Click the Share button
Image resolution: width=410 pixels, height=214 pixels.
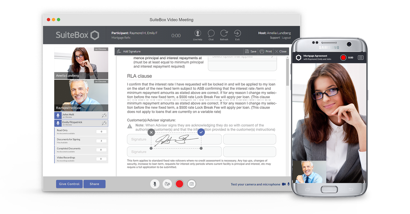click(94, 184)
